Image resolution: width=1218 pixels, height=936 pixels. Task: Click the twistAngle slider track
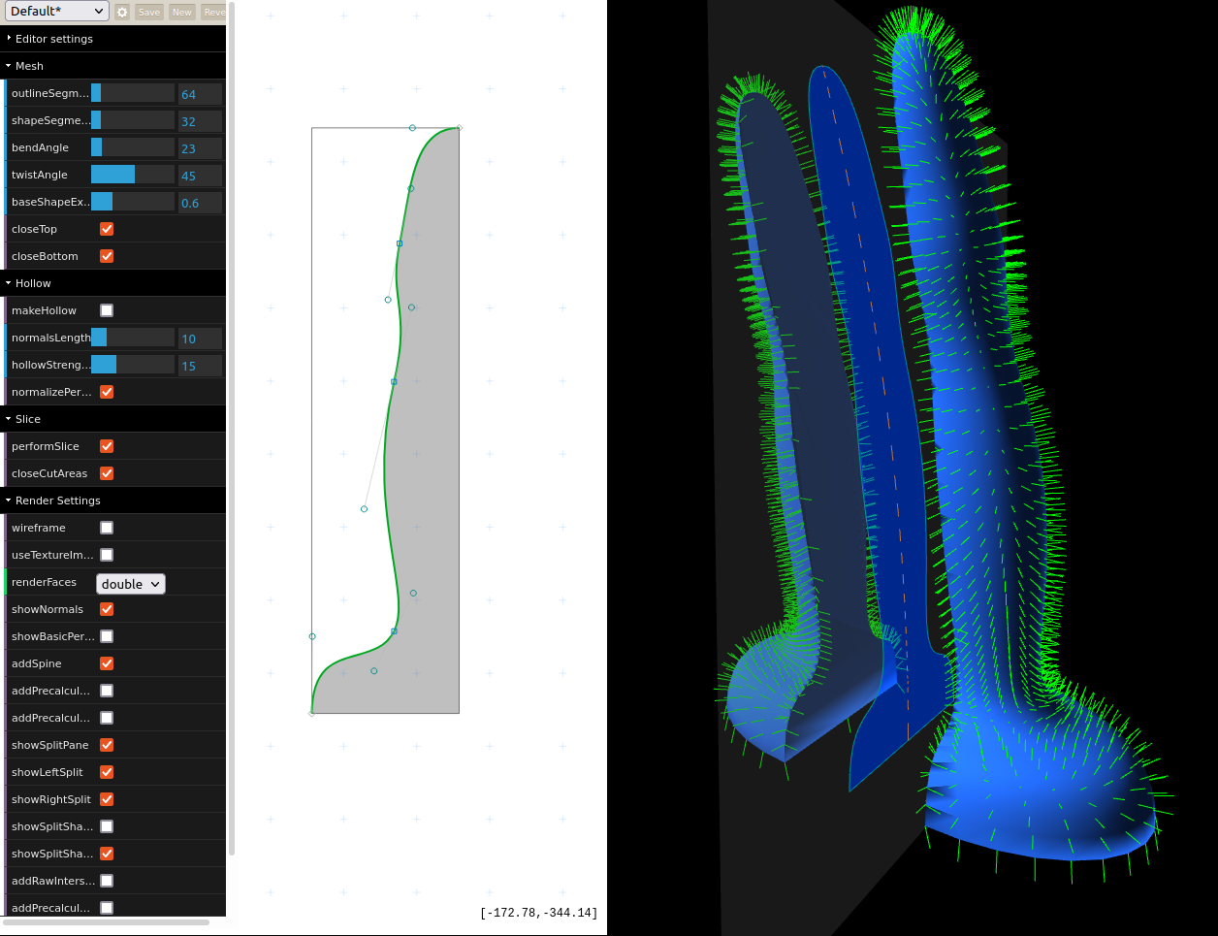(133, 175)
